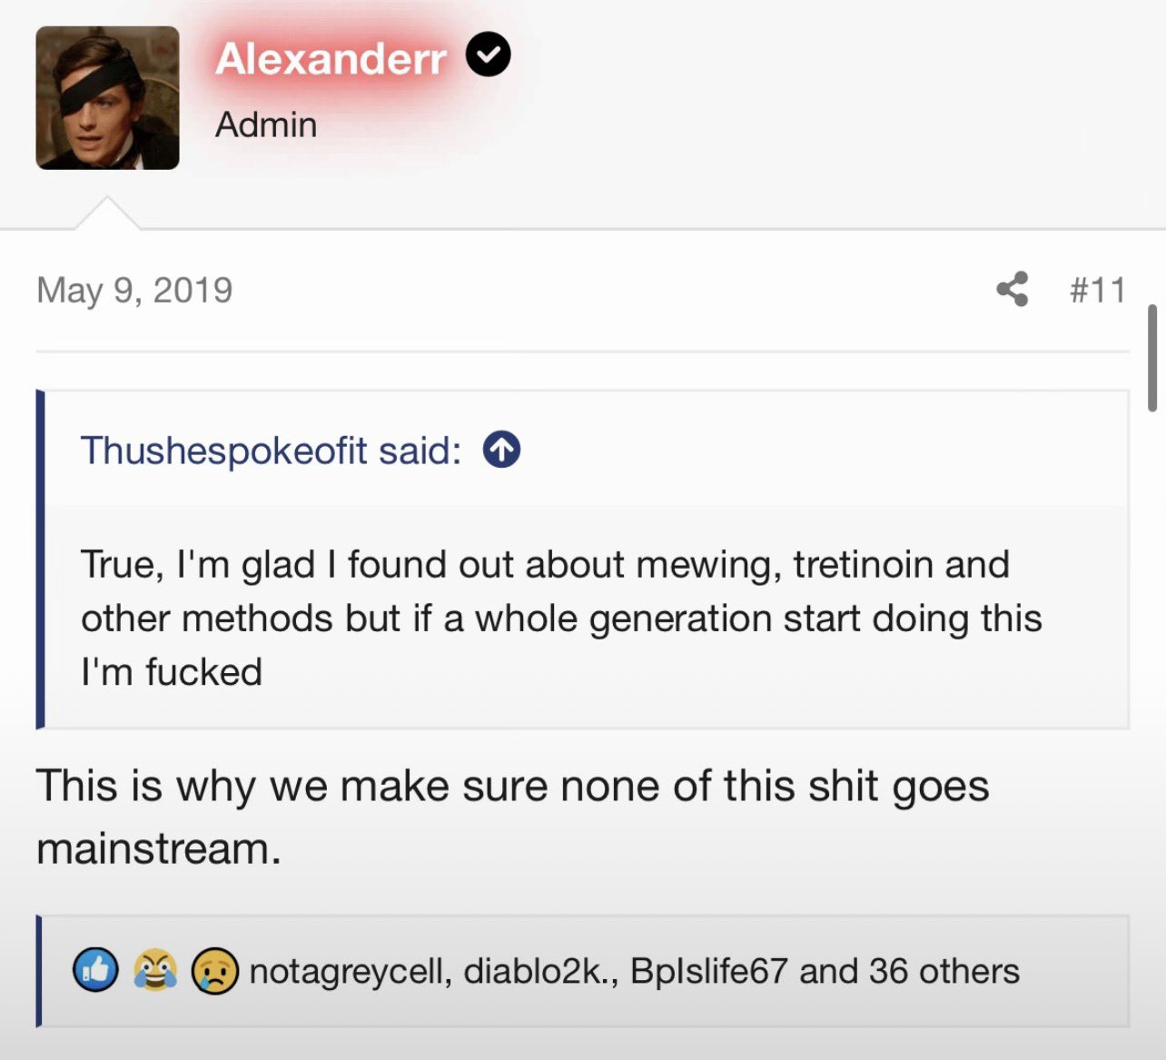Click the up-arrow icon to jump to quoted post
1166x1060 pixels.
(501, 450)
